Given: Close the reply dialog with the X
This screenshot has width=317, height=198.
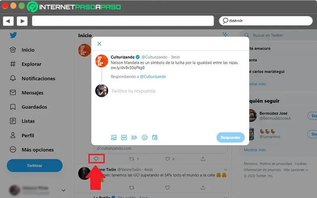Looking at the screenshot, I should coord(99,44).
